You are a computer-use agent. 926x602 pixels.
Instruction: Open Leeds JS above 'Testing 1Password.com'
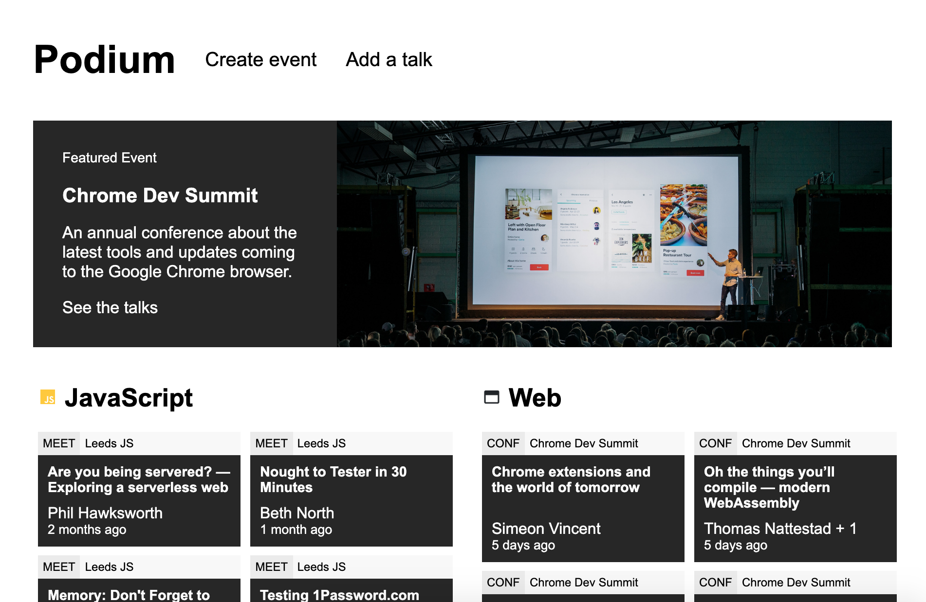click(321, 567)
